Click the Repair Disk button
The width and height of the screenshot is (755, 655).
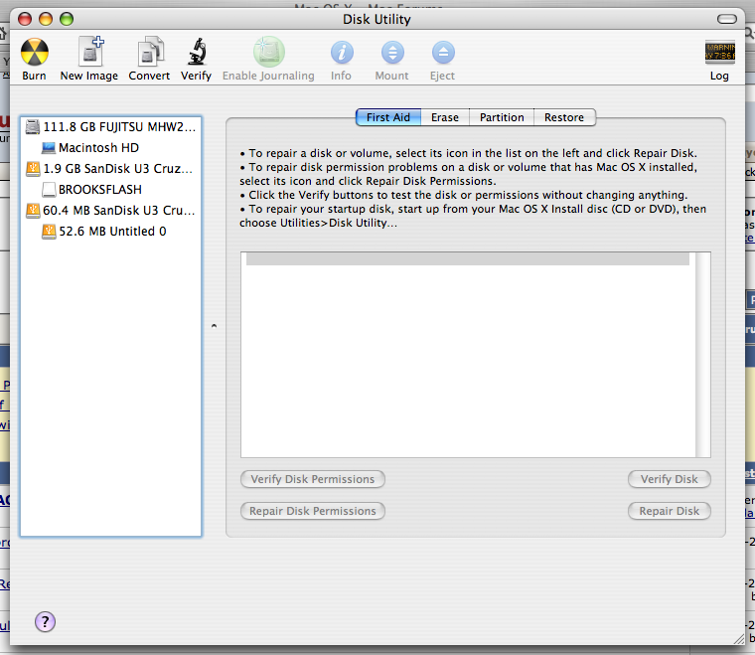(x=670, y=511)
